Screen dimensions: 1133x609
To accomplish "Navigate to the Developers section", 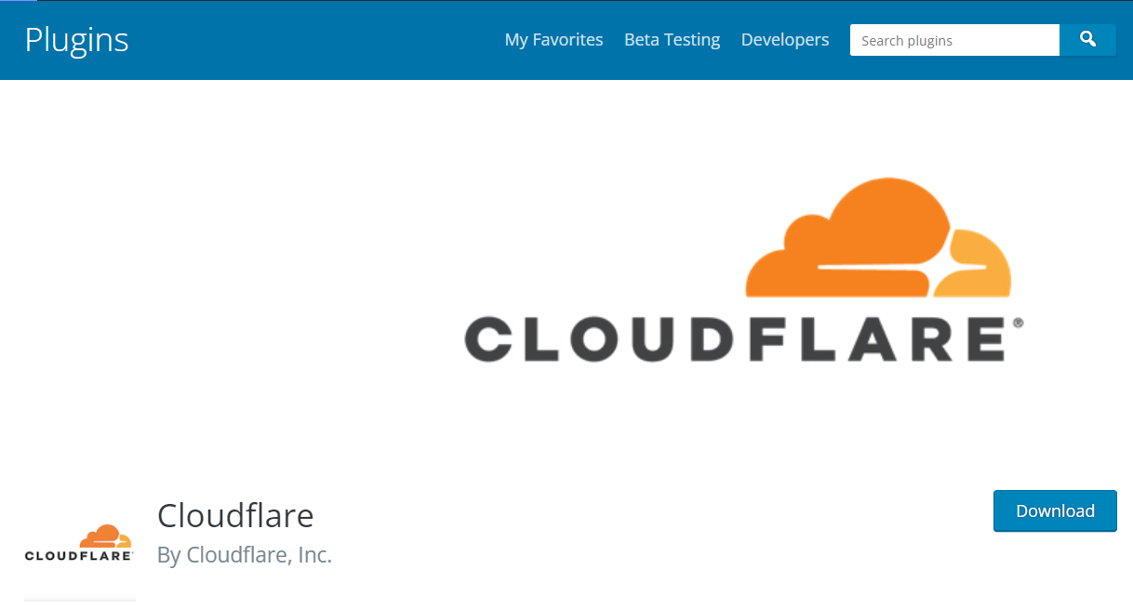I will coord(785,39).
